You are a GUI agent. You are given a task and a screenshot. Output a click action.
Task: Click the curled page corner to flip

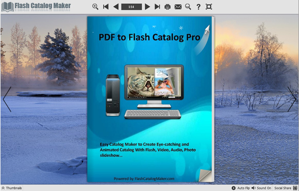point(205,175)
